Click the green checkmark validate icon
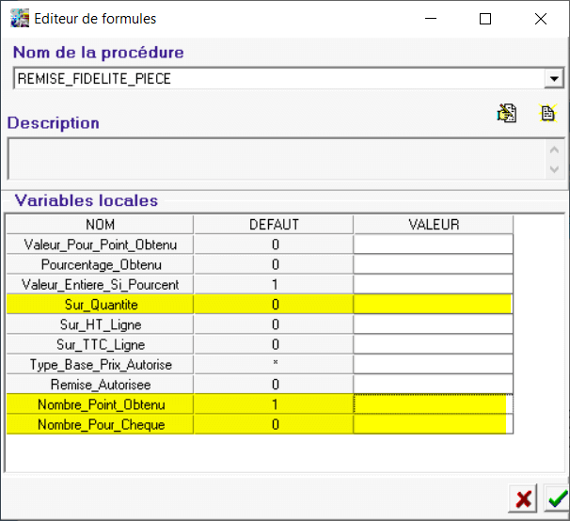The height and width of the screenshot is (521, 570). [x=556, y=498]
